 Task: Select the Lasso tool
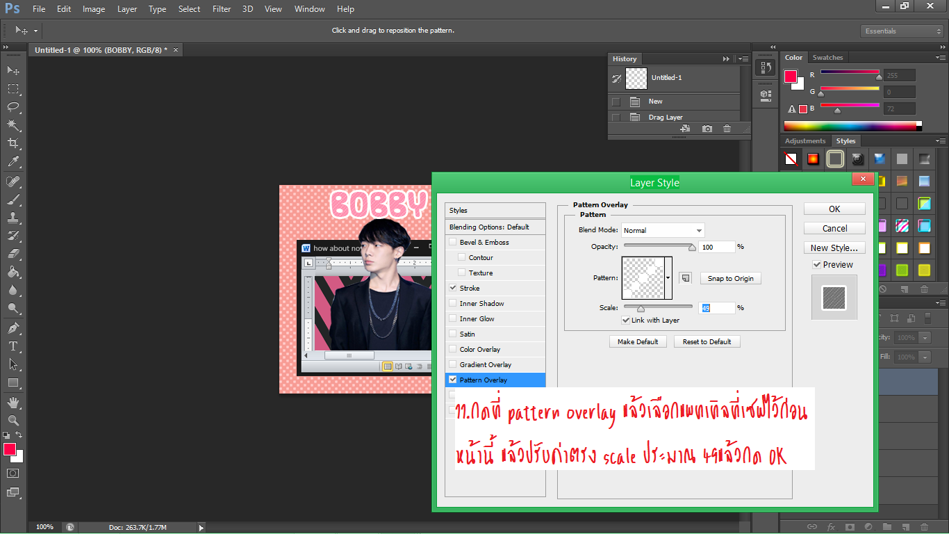pyautogui.click(x=13, y=107)
